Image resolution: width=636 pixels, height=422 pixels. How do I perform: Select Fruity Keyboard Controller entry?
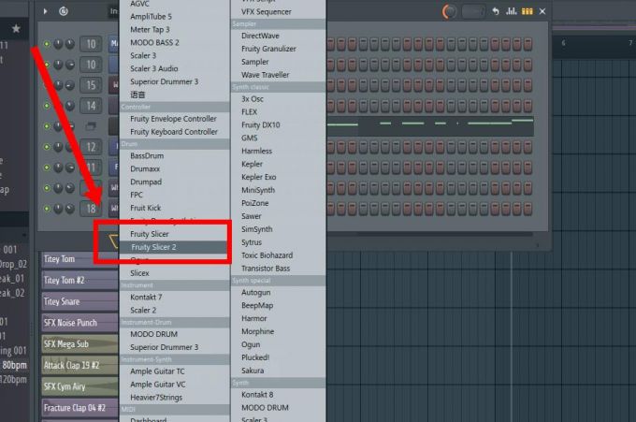coord(174,132)
